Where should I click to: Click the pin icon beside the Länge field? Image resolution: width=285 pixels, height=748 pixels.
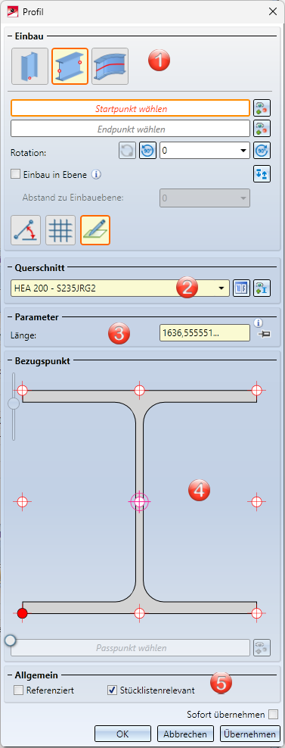pyautogui.click(x=264, y=335)
